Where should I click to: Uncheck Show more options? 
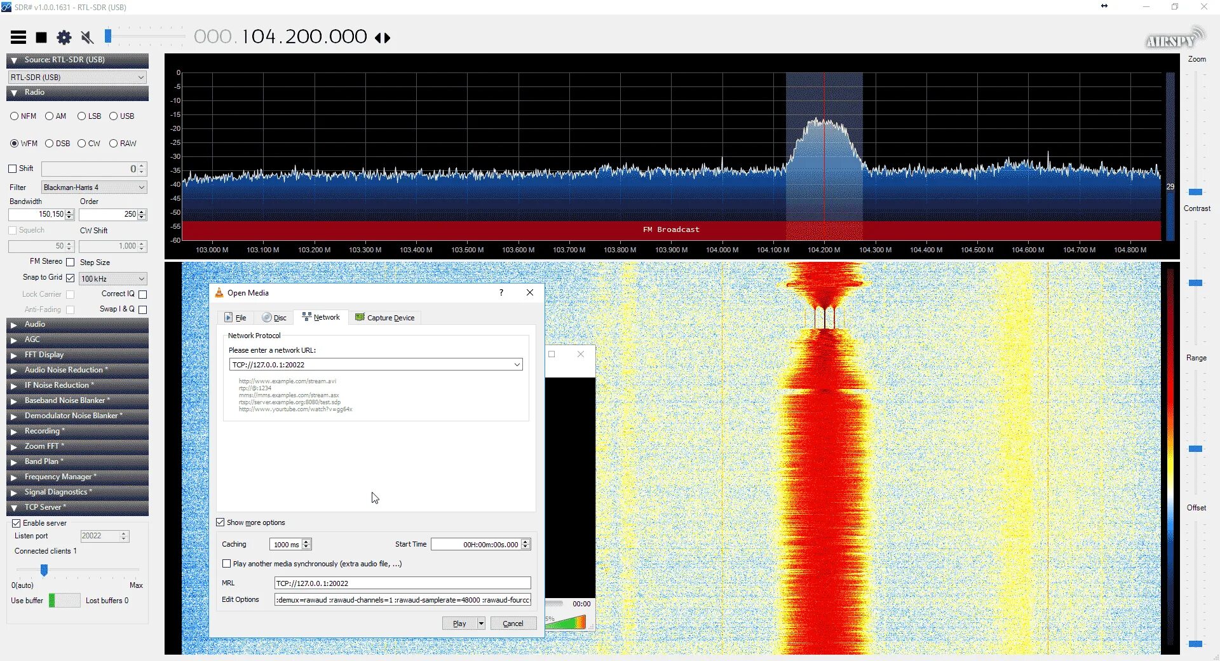220,522
